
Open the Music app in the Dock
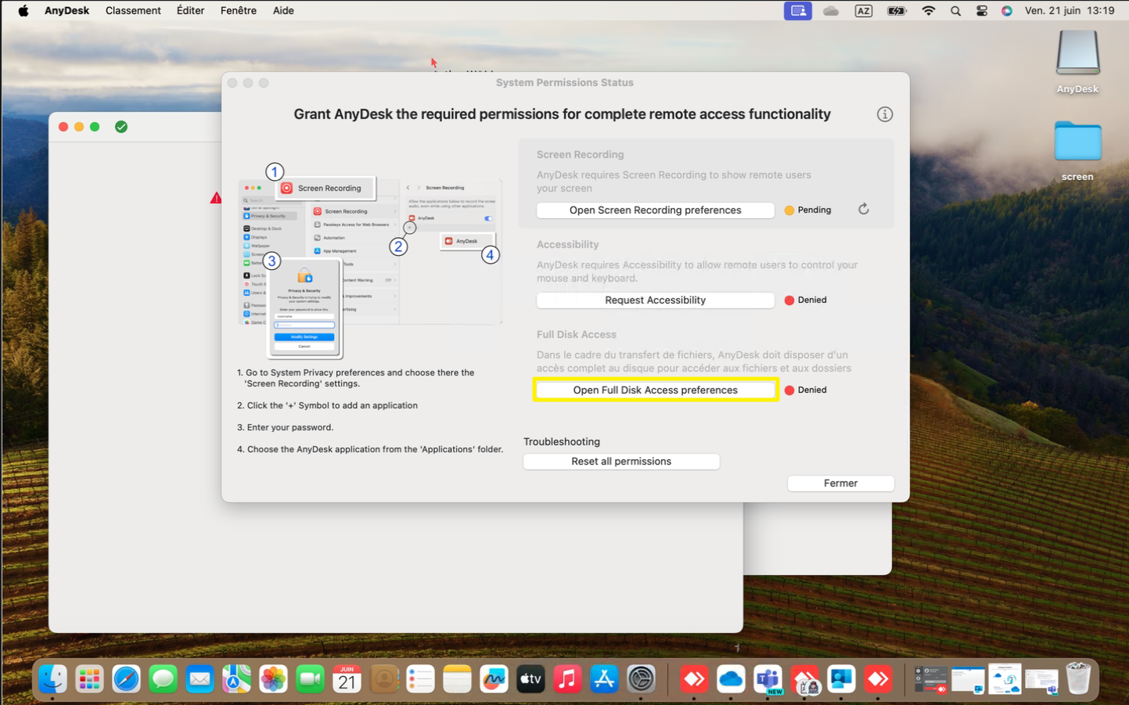click(567, 678)
